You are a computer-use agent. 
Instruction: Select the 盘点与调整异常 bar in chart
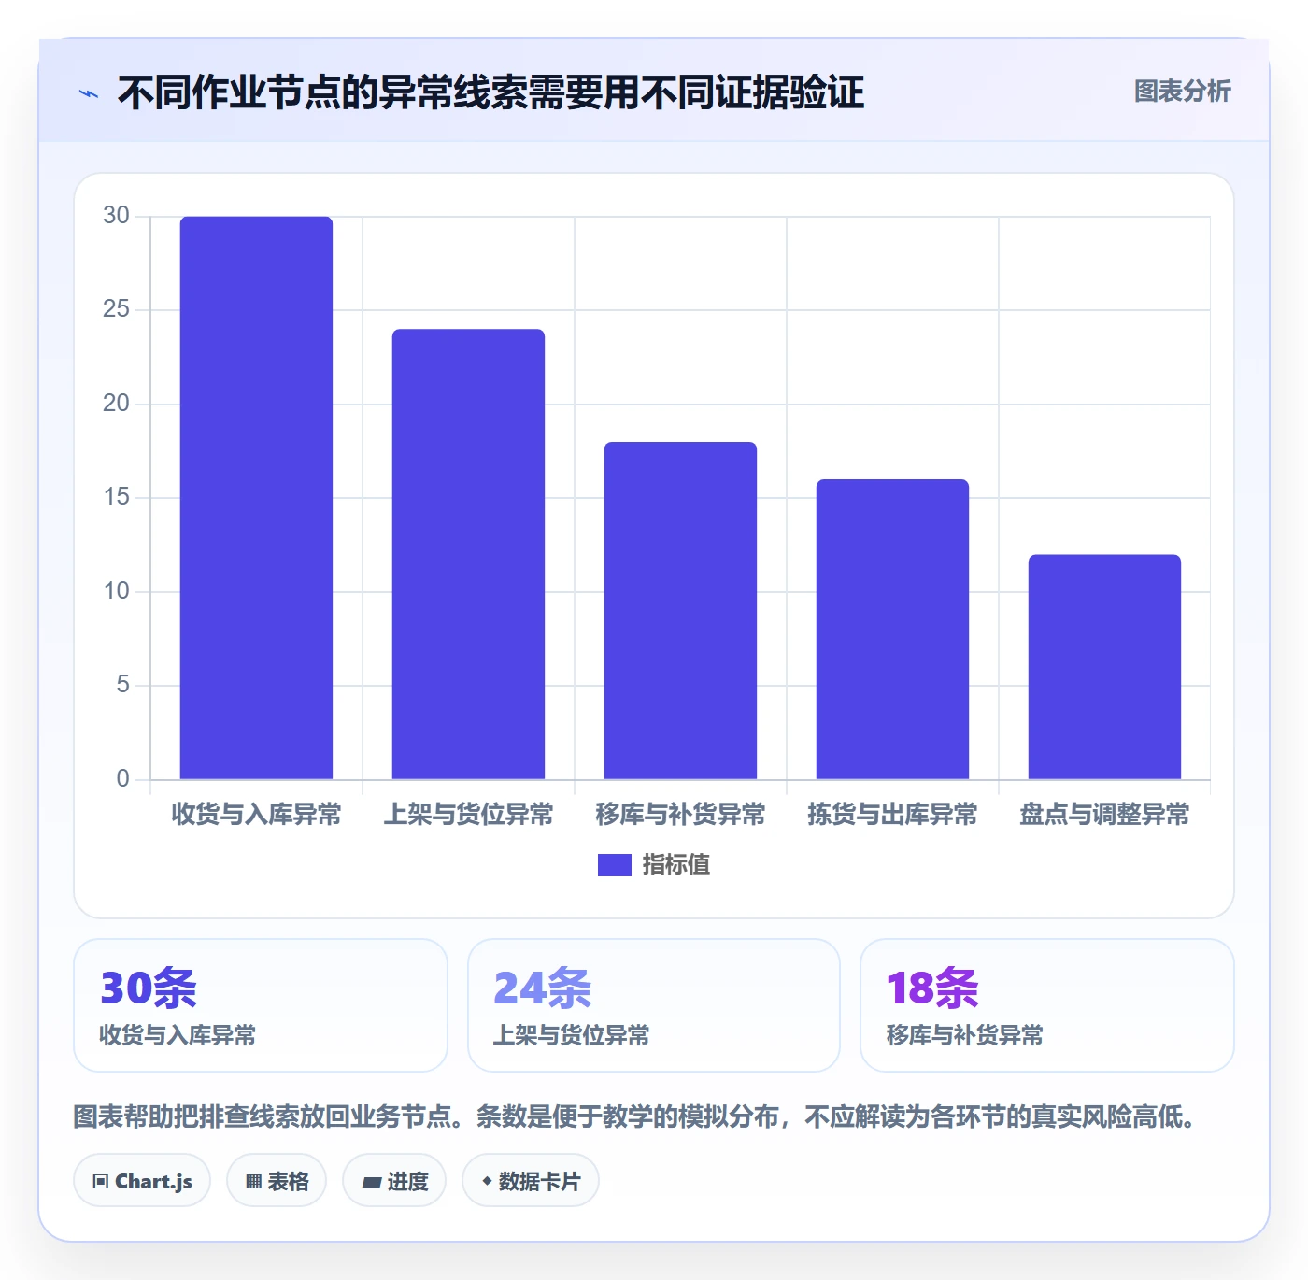(1104, 667)
